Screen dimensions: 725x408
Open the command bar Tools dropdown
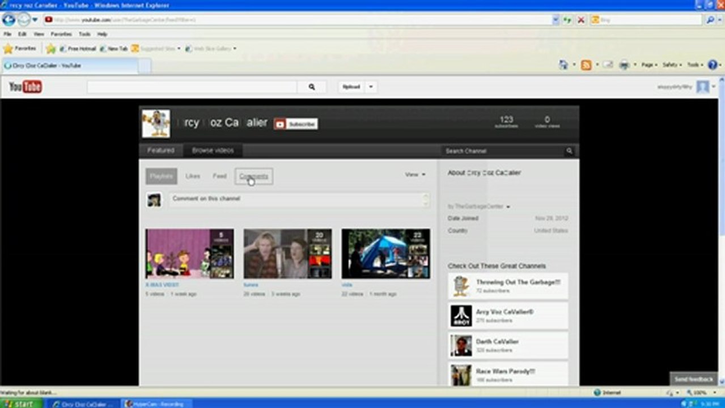pos(695,65)
